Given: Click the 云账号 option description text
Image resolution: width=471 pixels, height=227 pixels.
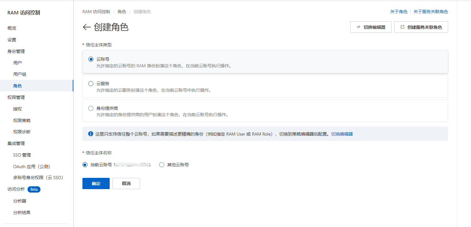Looking at the screenshot, I should [164, 66].
